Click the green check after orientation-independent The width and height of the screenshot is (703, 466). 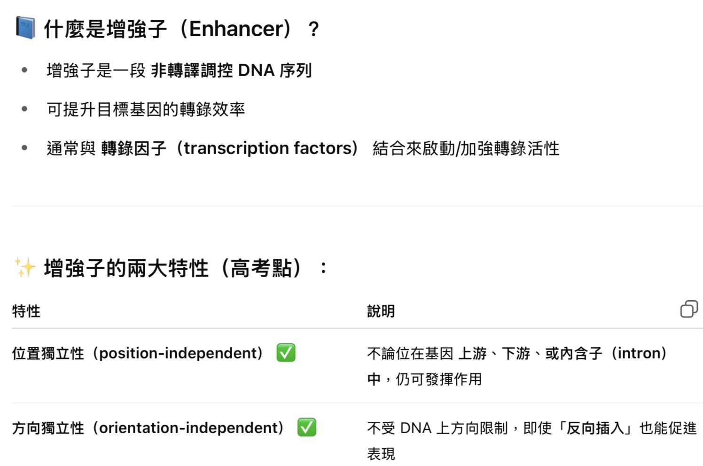pyautogui.click(x=306, y=427)
